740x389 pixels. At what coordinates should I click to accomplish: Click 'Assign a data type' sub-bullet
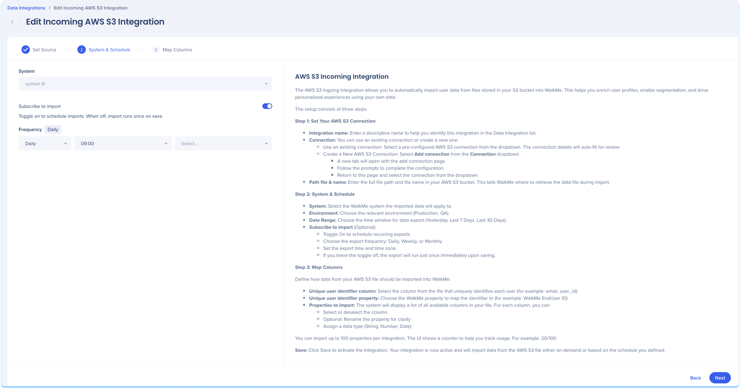click(367, 326)
